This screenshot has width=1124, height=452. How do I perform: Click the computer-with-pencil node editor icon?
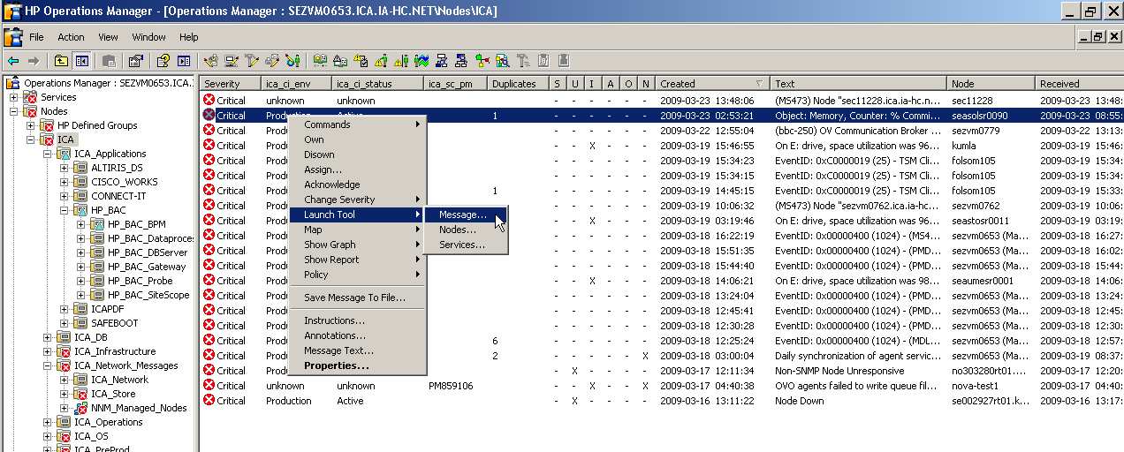232,61
